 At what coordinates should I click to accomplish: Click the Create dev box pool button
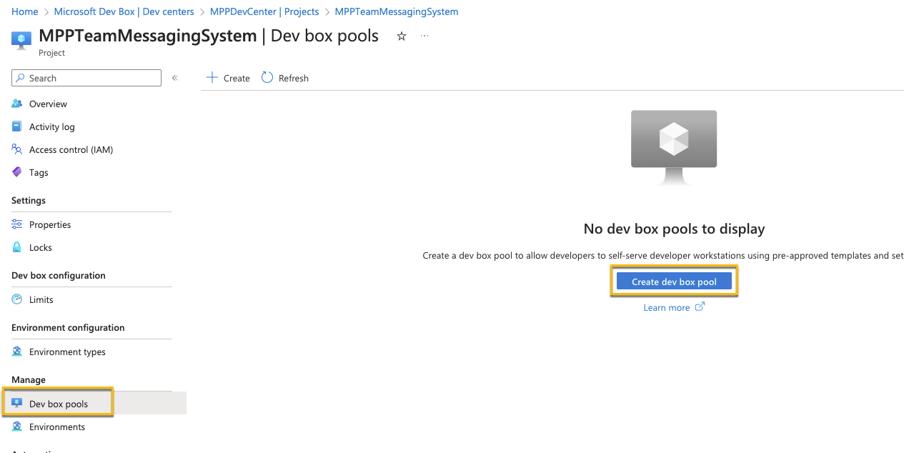(x=674, y=282)
